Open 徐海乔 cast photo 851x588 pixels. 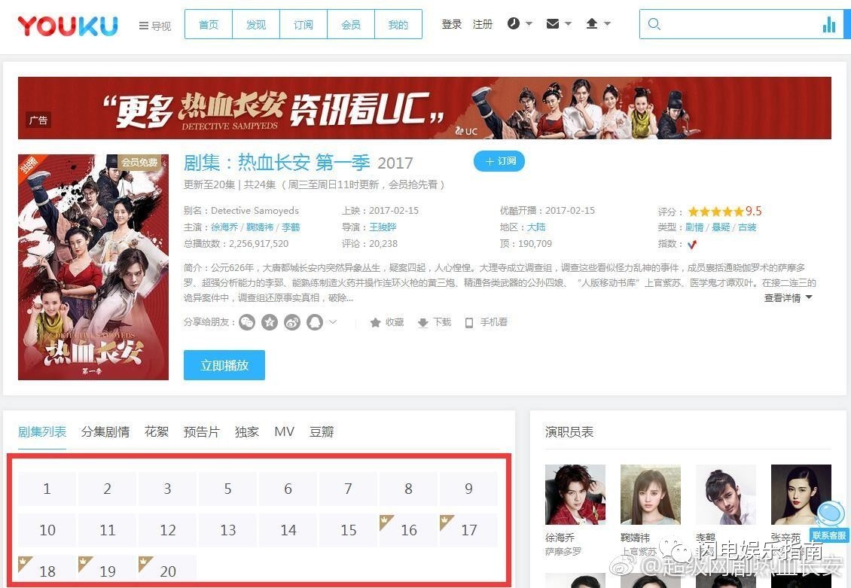pos(575,494)
